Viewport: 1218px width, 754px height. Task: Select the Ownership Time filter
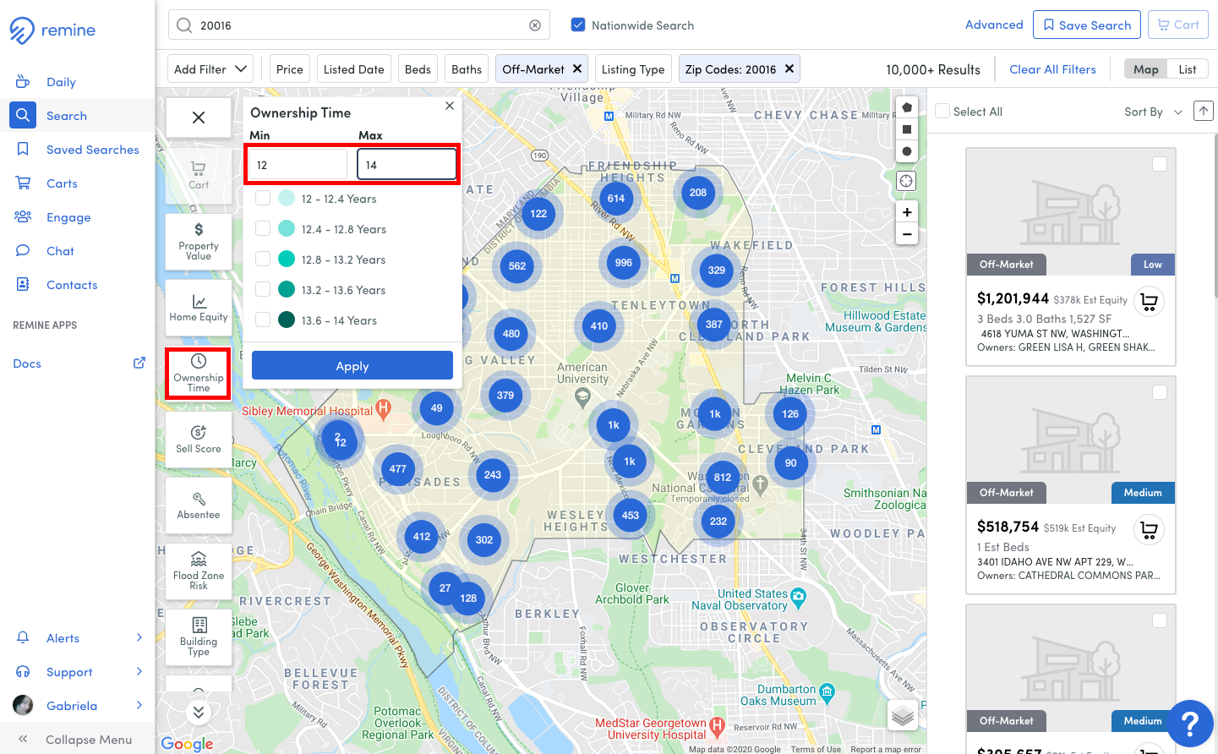pos(199,374)
